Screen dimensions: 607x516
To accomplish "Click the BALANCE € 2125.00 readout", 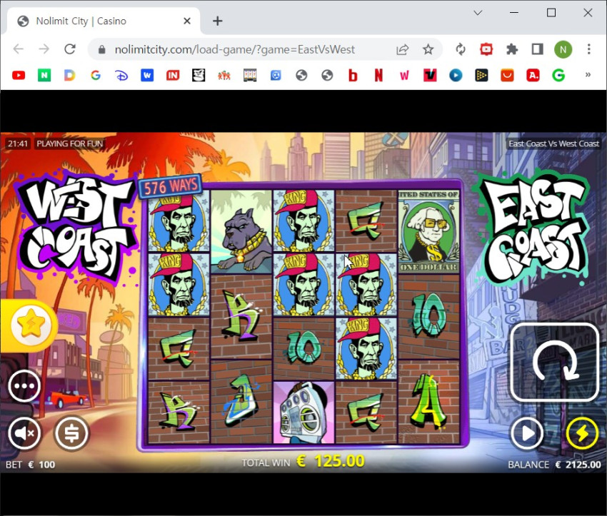I will [554, 465].
